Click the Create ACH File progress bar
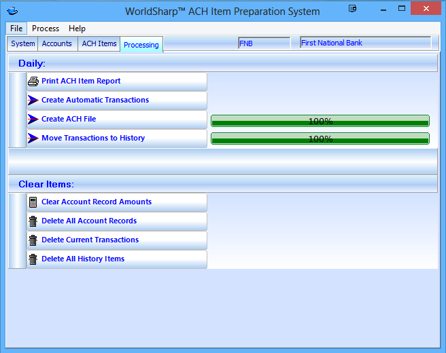The width and height of the screenshot is (446, 353). [320, 121]
